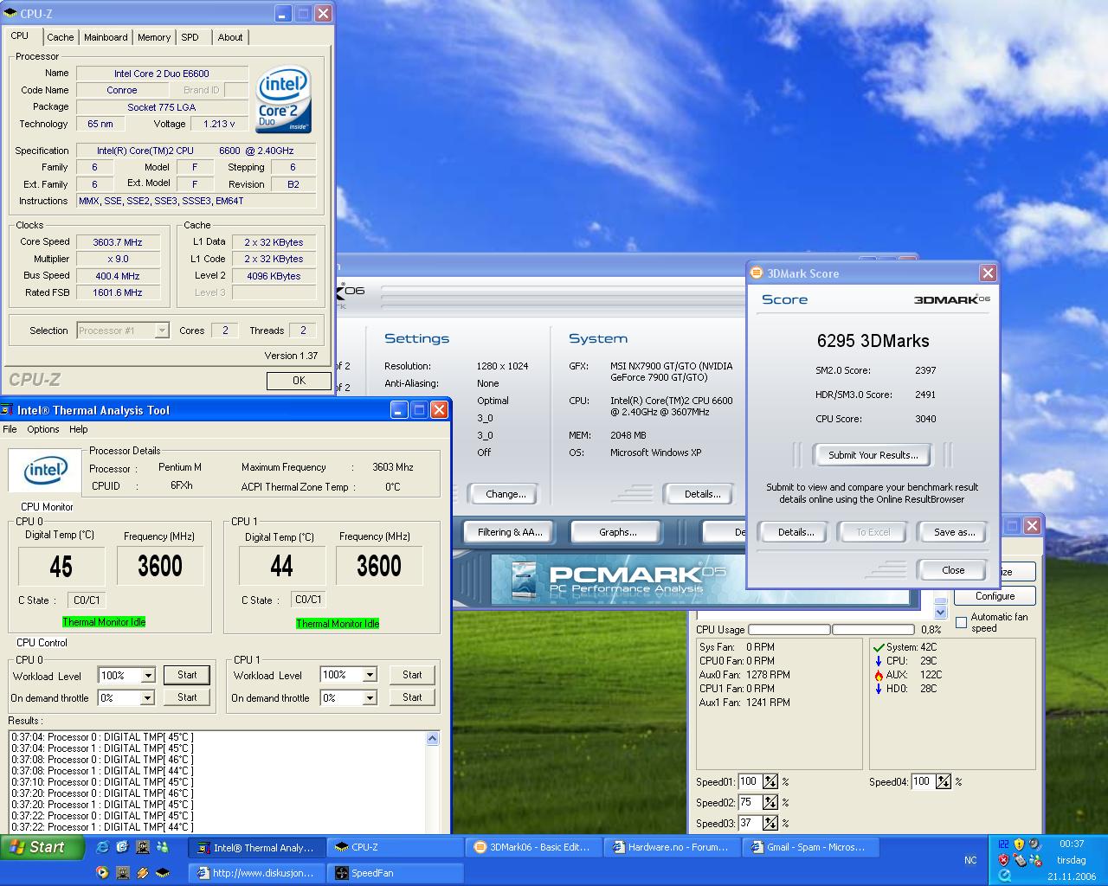Image resolution: width=1108 pixels, height=886 pixels.
Task: Open Windows Messenger quick launch icon
Action: pyautogui.click(x=162, y=847)
